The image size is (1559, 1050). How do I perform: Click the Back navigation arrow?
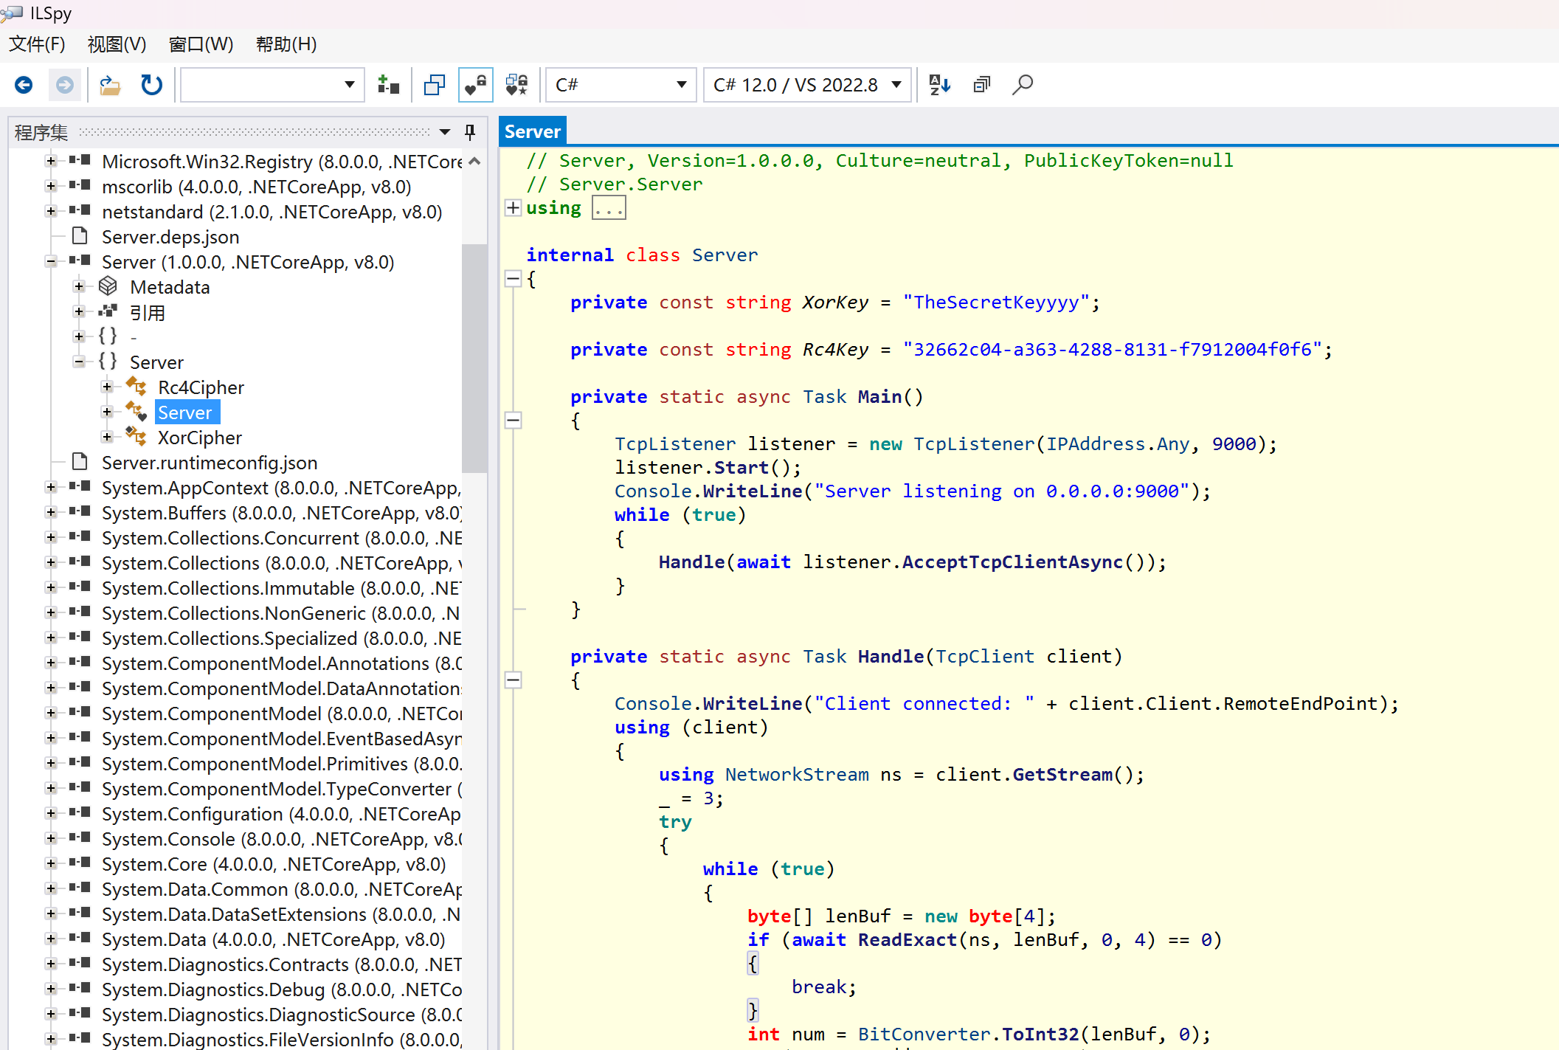pyautogui.click(x=24, y=85)
